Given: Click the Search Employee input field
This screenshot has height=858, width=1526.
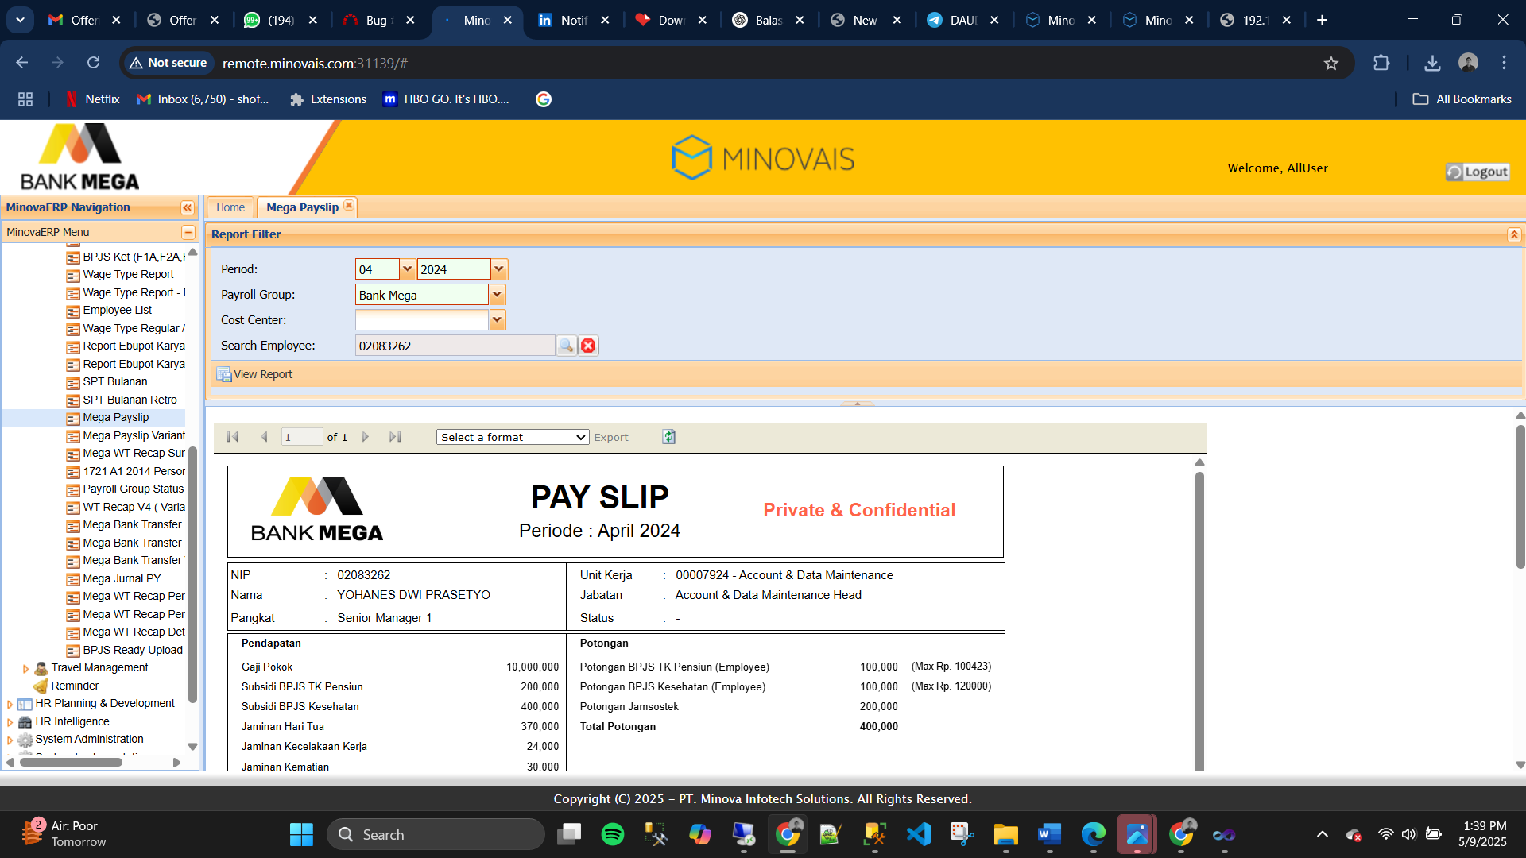Looking at the screenshot, I should 455,346.
